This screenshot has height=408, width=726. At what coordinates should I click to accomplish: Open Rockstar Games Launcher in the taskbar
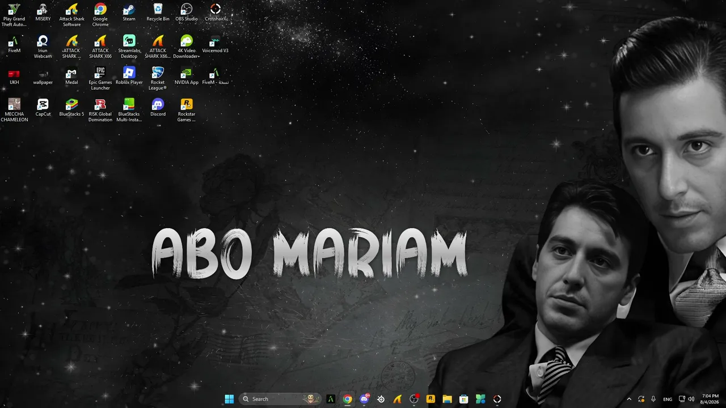point(430,399)
